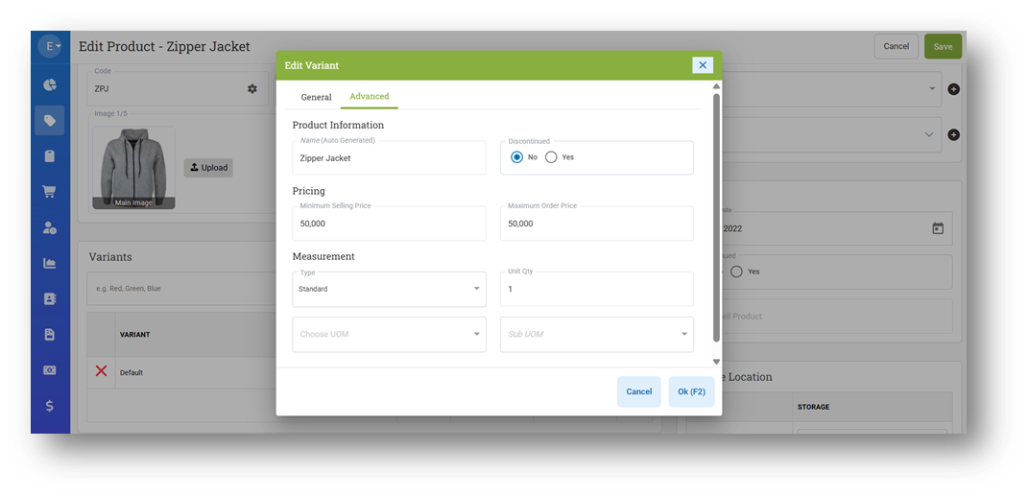Click the dialog scrollbar up arrow

[x=716, y=86]
